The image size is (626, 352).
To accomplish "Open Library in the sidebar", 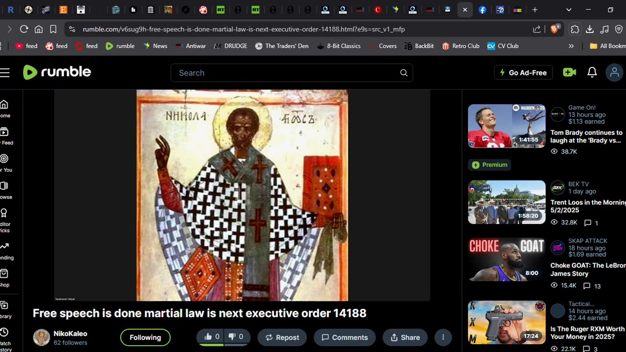I will click(x=5, y=309).
